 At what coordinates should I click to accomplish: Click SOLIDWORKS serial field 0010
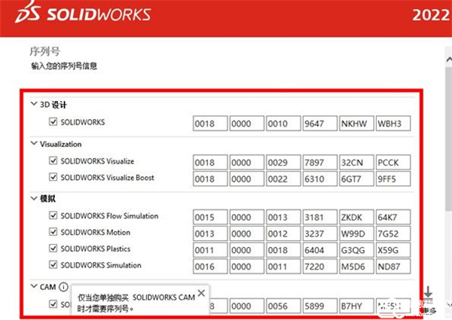pos(283,123)
